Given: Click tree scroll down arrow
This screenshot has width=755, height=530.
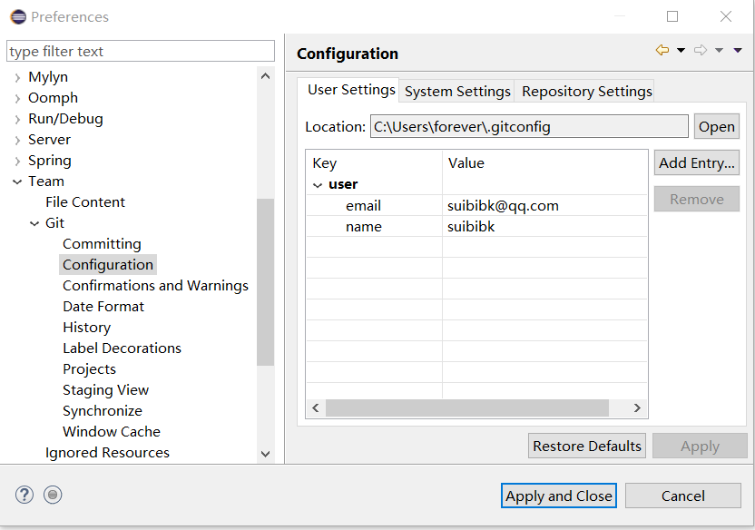Looking at the screenshot, I should tap(265, 454).
